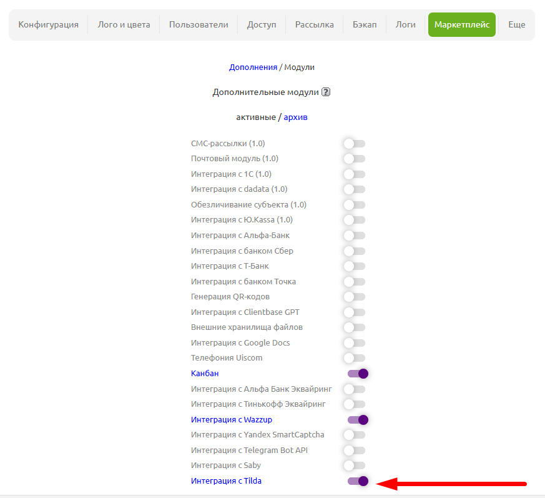
Task: Switch on Генерация QR-кодов toggle
Action: [354, 297]
